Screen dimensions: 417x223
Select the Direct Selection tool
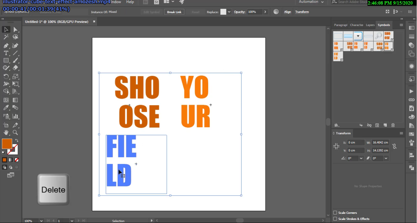pos(15,30)
